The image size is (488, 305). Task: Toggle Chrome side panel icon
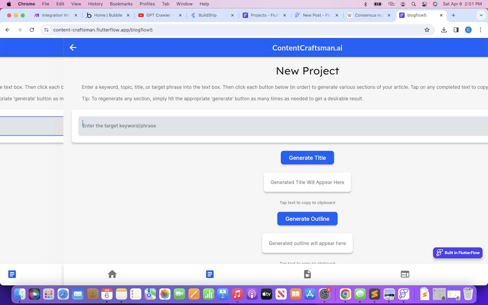pyautogui.click(x=456, y=30)
